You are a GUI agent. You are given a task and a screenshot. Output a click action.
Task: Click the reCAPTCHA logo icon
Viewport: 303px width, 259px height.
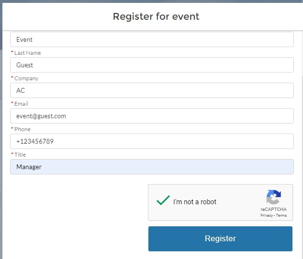pyautogui.click(x=273, y=197)
